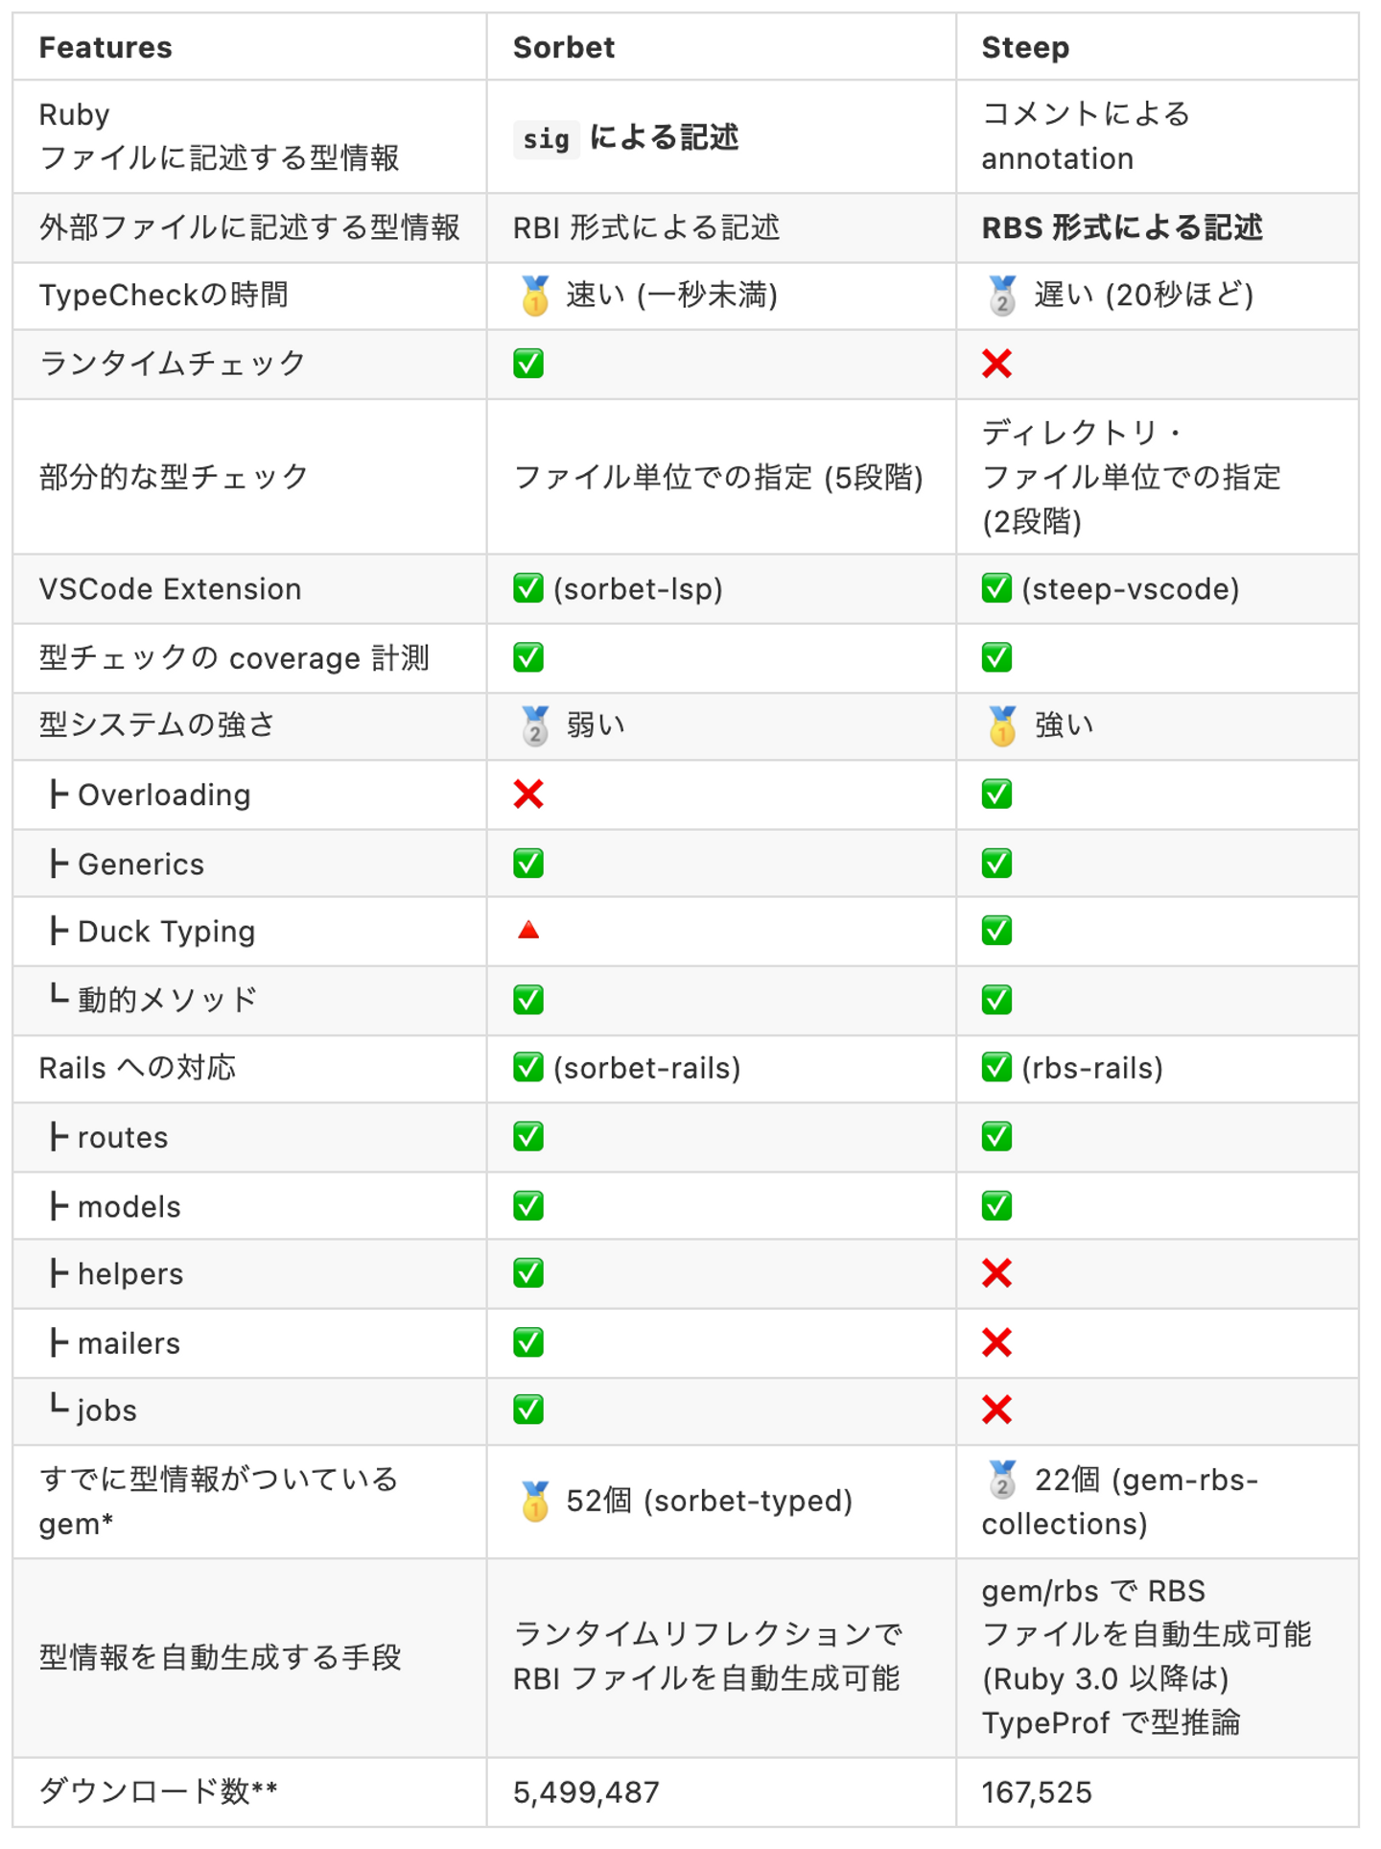Click the gold medal beside 52個 (sorbet-typed)

pyautogui.click(x=535, y=1501)
